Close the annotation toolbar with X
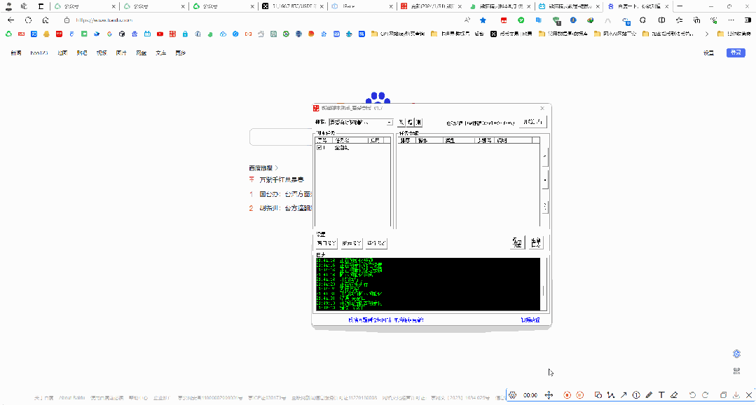This screenshot has width=756, height=405. 748,395
